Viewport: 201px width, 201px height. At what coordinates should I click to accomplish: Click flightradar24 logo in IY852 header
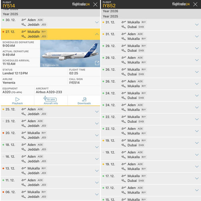(181, 4)
